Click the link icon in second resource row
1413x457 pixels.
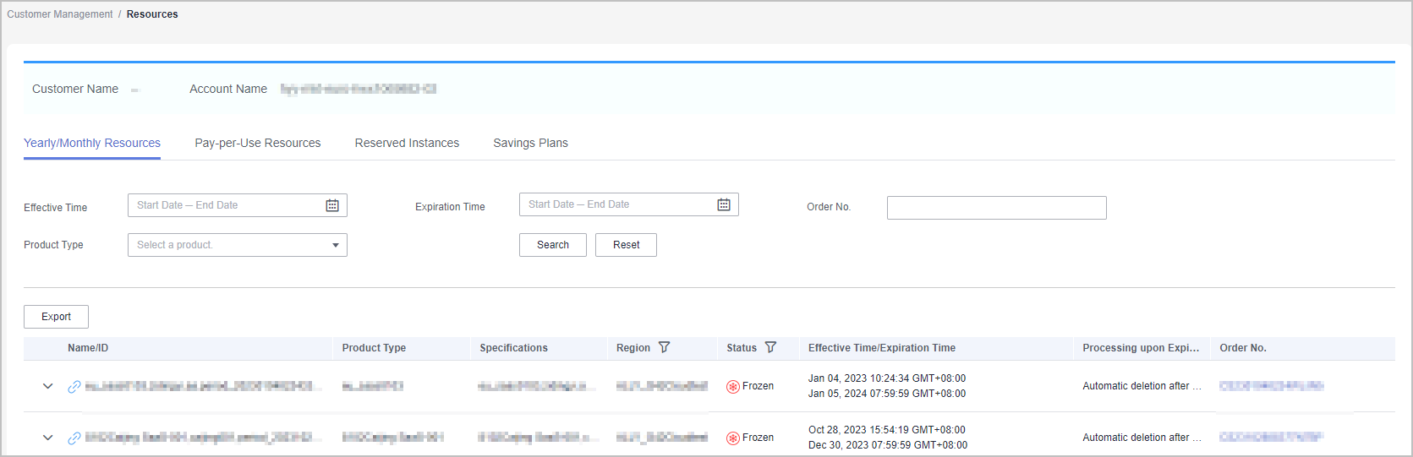click(x=74, y=438)
